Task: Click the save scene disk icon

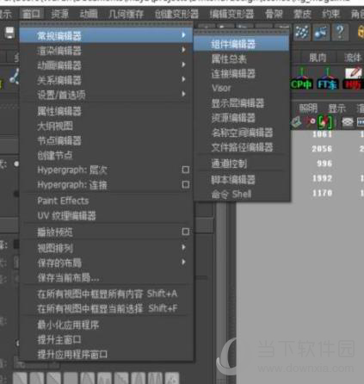Action: click(9, 33)
